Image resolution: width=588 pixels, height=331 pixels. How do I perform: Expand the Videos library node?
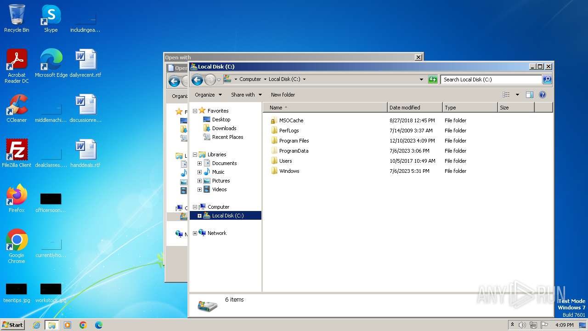[x=199, y=189]
